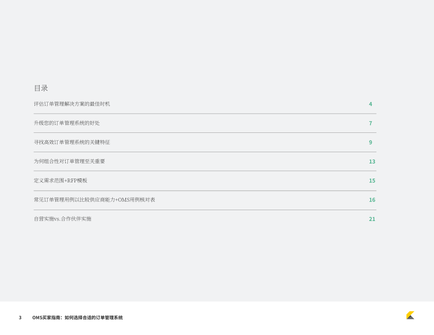This screenshot has width=434, height=335.
Task: Click page number 21 in contents
Action: point(372,219)
